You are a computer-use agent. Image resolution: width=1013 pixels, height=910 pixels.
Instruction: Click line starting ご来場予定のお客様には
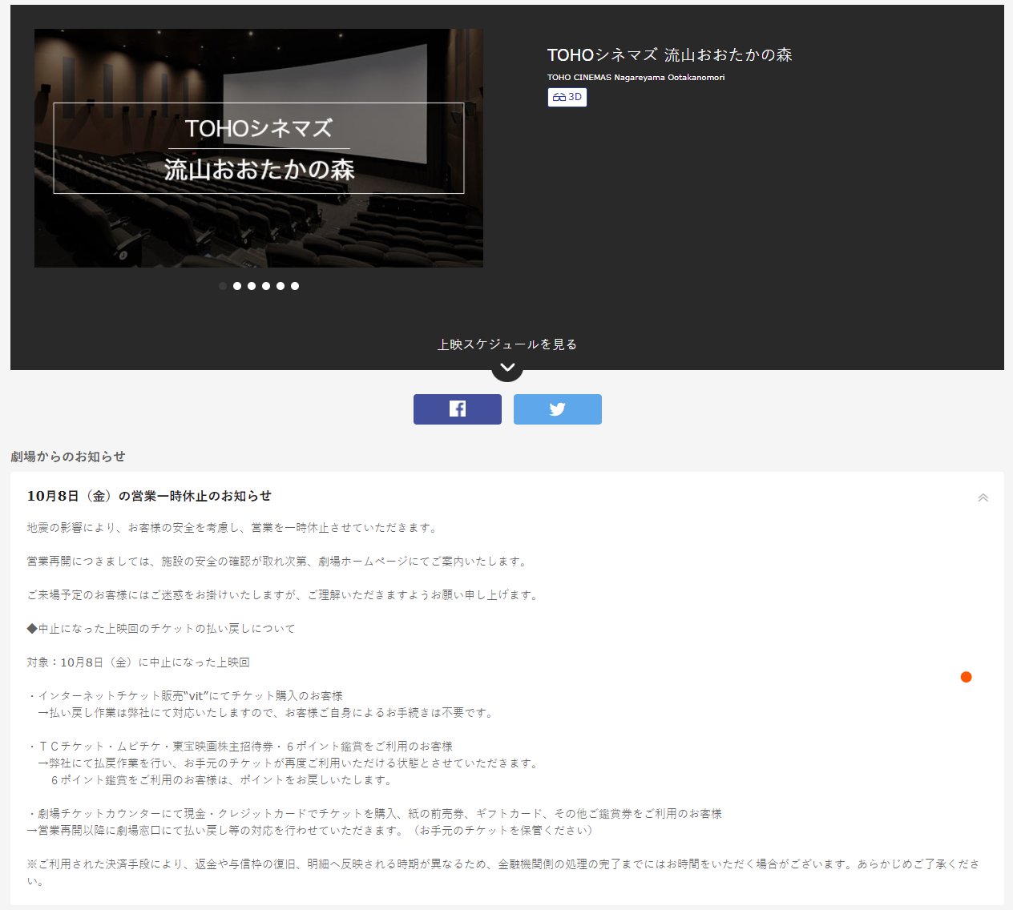[284, 595]
